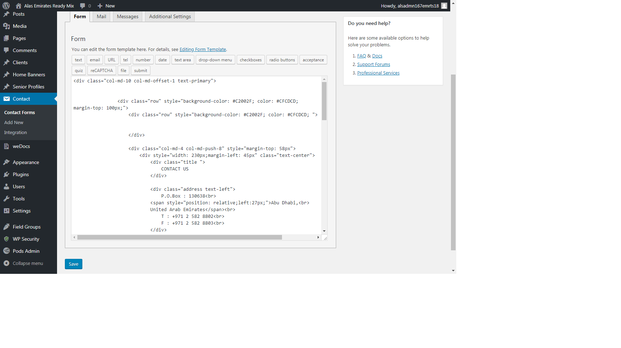Open the New content dropdown
621x348 pixels.
(x=106, y=6)
